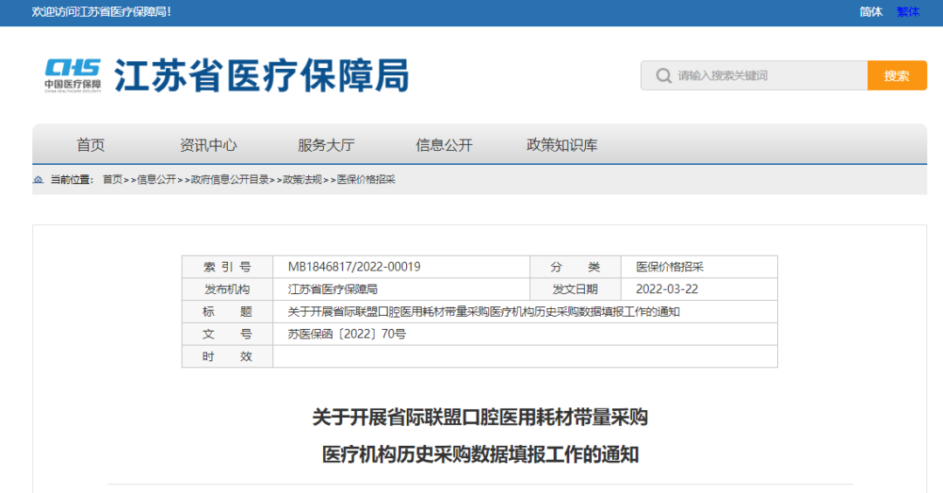This screenshot has width=943, height=493.
Task: Select the 发布机构 label cell
Action: 227,289
